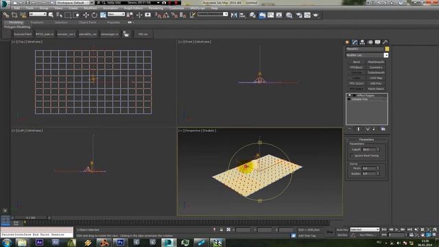Open the Workspace Default dropdown
439x247 pixels.
73,3
